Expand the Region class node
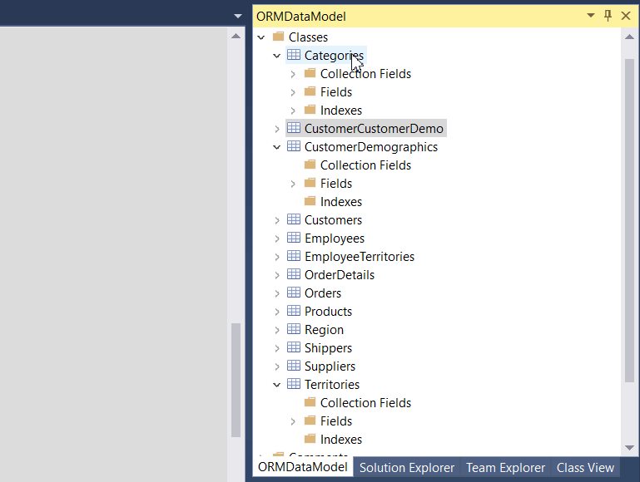 pos(277,330)
